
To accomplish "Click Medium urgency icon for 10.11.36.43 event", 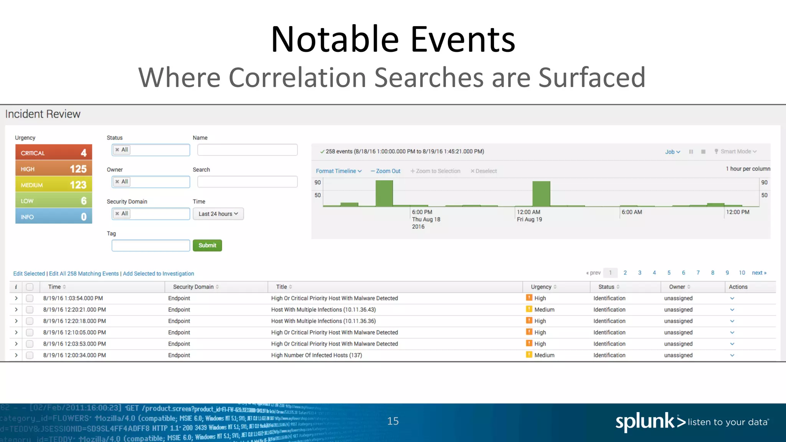I will click(529, 309).
